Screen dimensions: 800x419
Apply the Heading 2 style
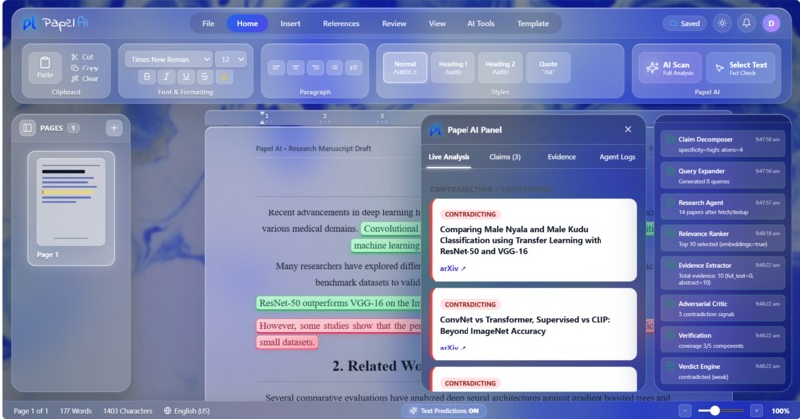coord(500,68)
